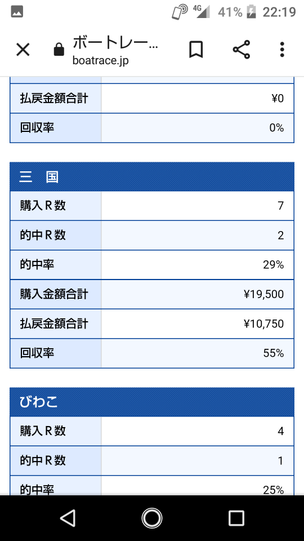The image size is (304, 541).
Task: Tap the 55% recovery rate cell
Action: [x=198, y=353]
